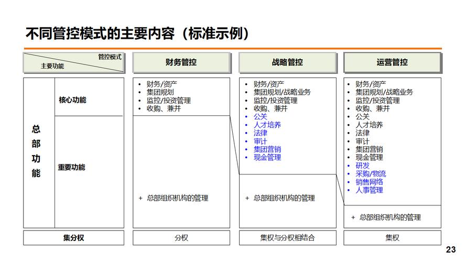466x262 pixels.
Task: Select blue 人事管理 in the 运营管控 column
Action: tap(369, 190)
